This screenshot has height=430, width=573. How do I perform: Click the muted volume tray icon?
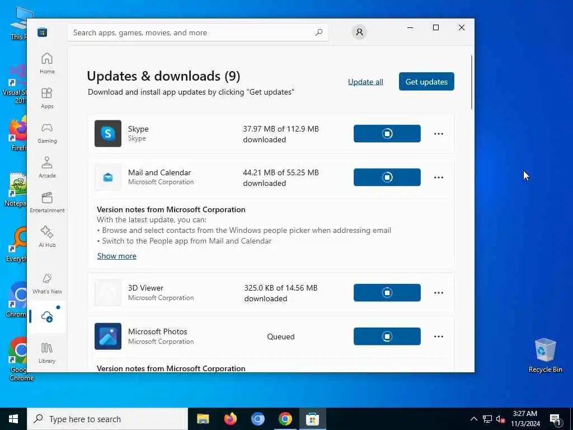click(500, 419)
